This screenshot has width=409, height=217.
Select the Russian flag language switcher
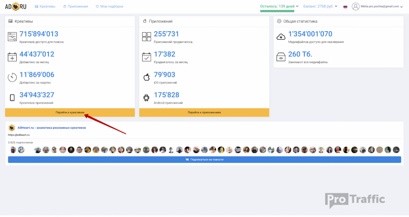click(x=345, y=7)
